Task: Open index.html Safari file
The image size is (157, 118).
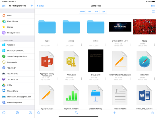Action: 144,61
